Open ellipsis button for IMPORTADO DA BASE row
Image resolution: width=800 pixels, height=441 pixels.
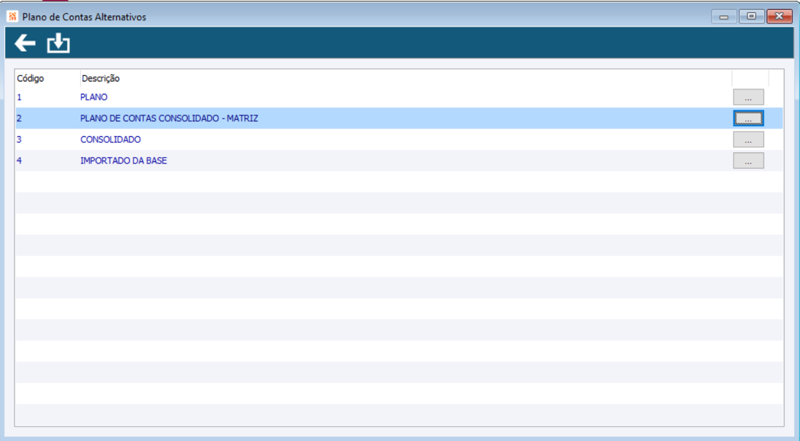[748, 161]
